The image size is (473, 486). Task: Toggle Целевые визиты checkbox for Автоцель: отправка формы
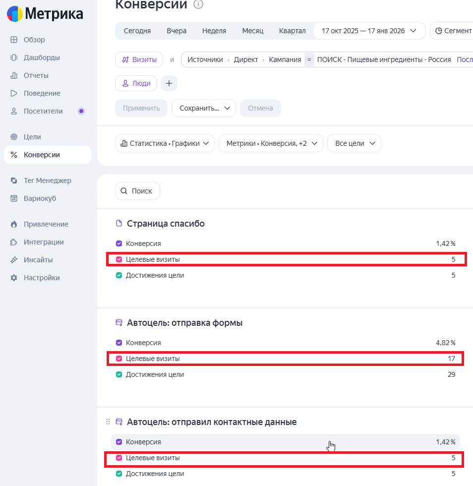(119, 359)
